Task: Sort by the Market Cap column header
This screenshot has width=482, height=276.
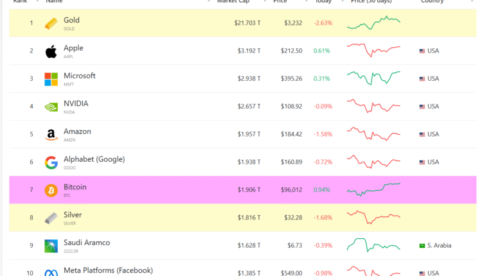Action: [x=233, y=2]
